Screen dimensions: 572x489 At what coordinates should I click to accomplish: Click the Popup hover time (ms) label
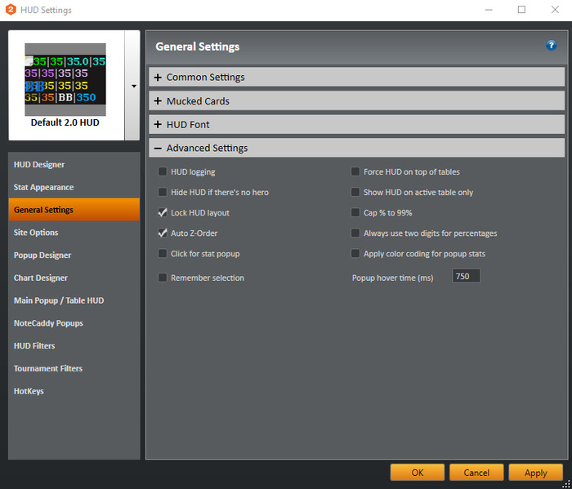392,278
